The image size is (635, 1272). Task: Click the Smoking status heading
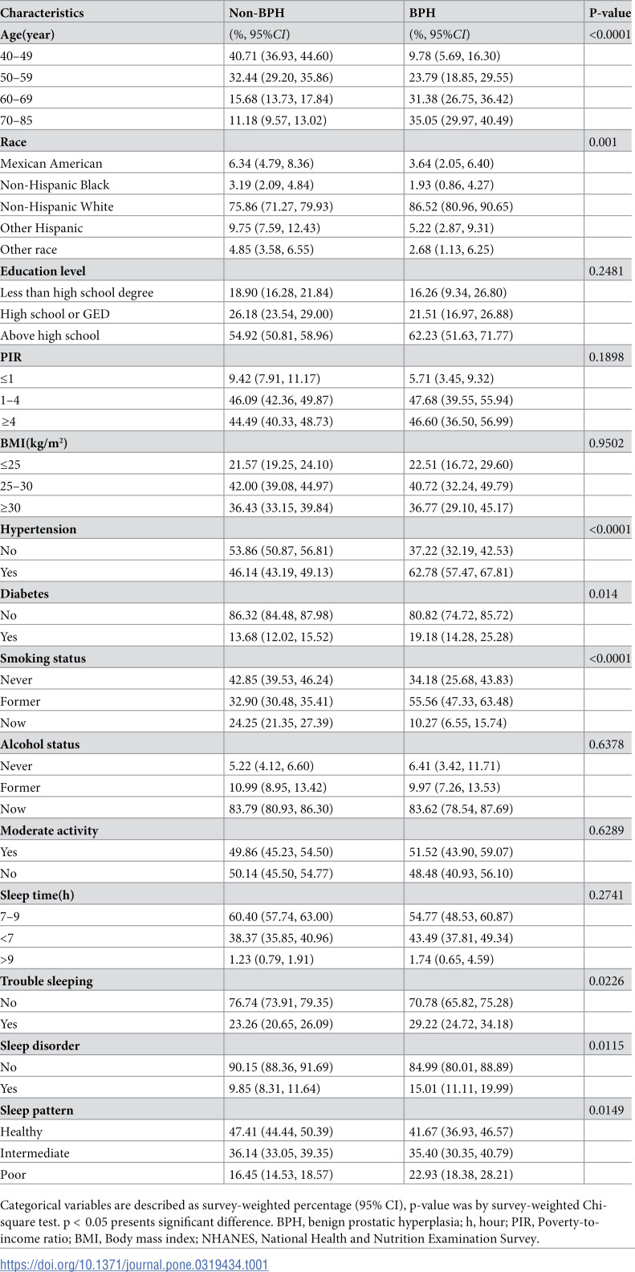[43, 658]
